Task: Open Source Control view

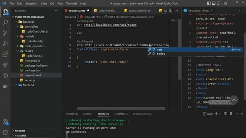Action: click(5, 33)
